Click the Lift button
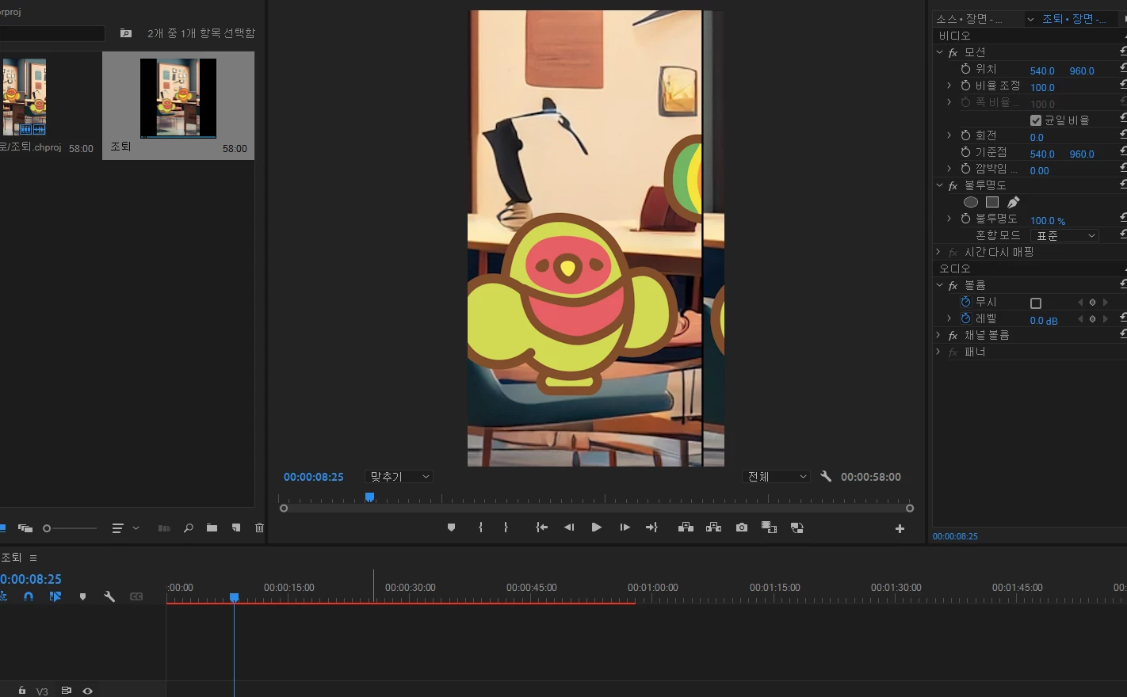Screen dimensions: 1127x697 (686, 528)
